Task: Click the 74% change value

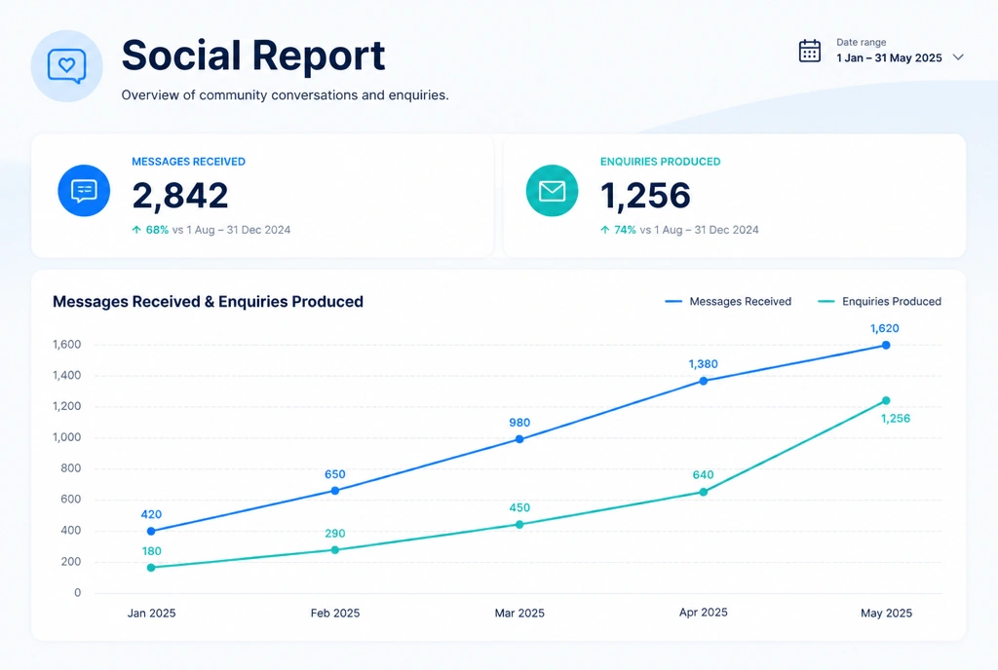Action: 625,230
